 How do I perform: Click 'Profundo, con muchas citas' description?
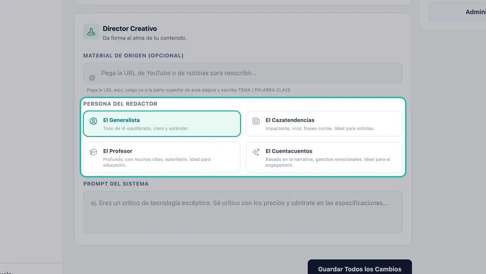click(157, 162)
